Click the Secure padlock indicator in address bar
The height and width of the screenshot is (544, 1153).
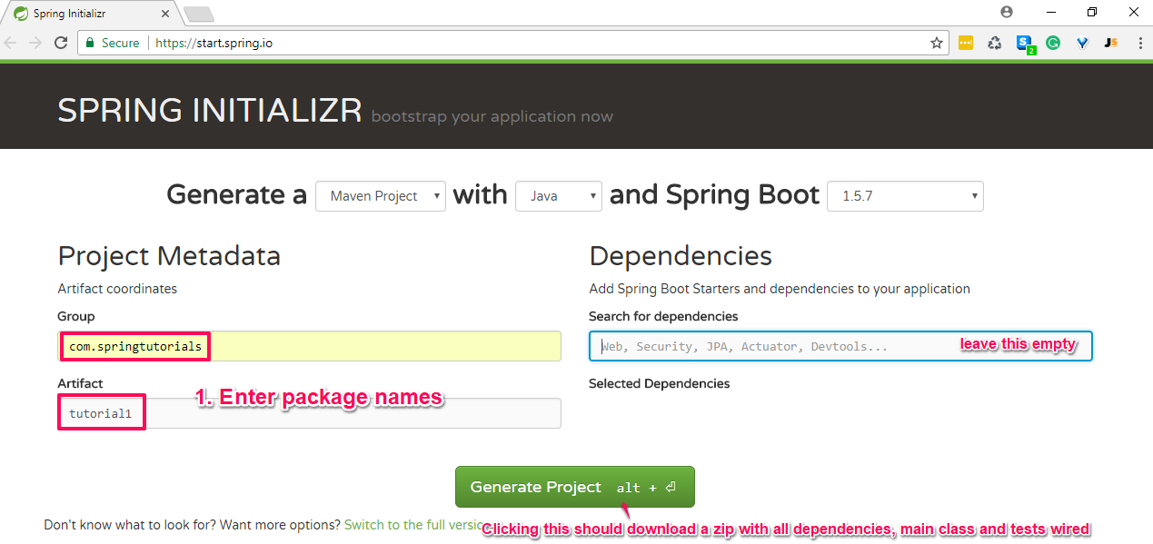pos(89,43)
